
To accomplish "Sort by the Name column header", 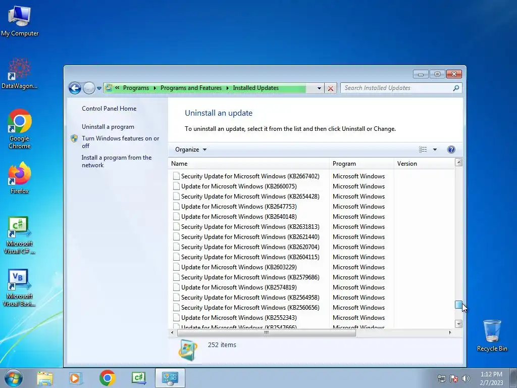I will (x=248, y=164).
